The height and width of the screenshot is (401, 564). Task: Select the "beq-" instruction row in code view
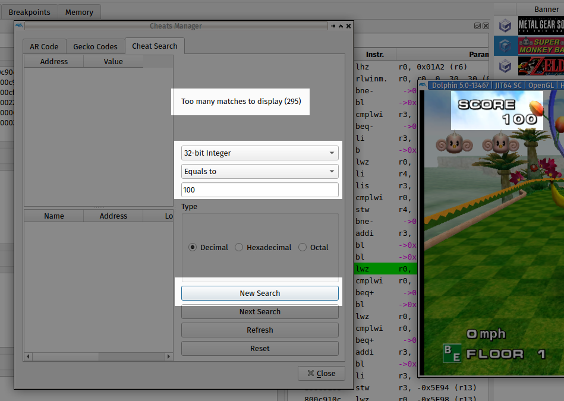click(386, 126)
